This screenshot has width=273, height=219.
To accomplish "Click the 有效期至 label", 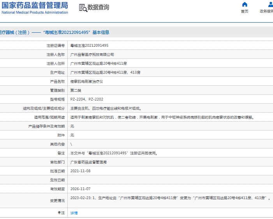I will pyautogui.click(x=57, y=189).
